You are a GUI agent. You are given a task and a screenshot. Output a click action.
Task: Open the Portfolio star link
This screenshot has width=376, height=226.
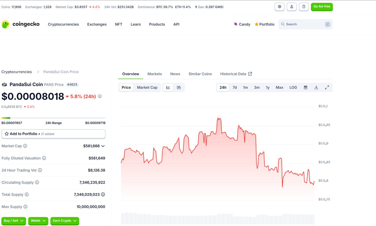pos(264,24)
